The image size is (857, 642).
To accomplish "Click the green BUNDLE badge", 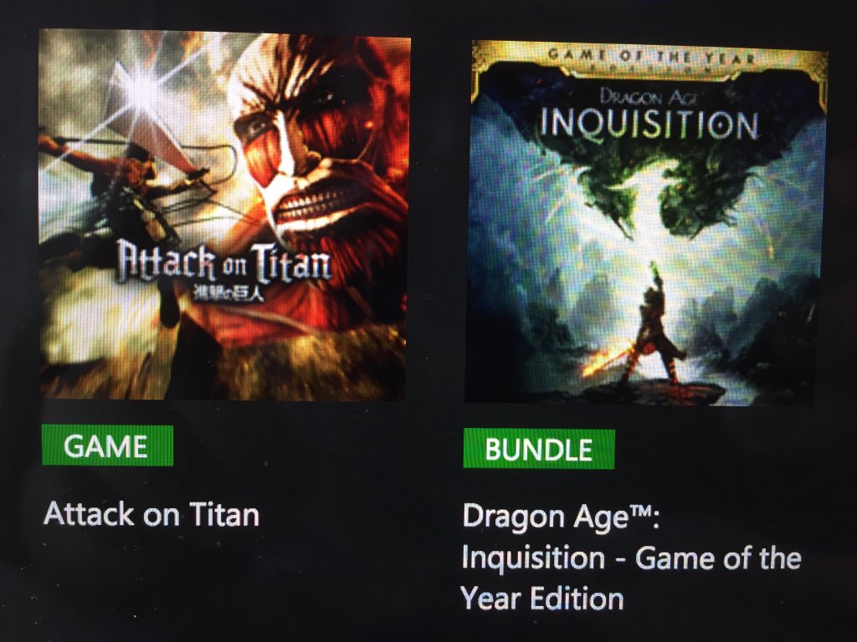I will pyautogui.click(x=539, y=449).
